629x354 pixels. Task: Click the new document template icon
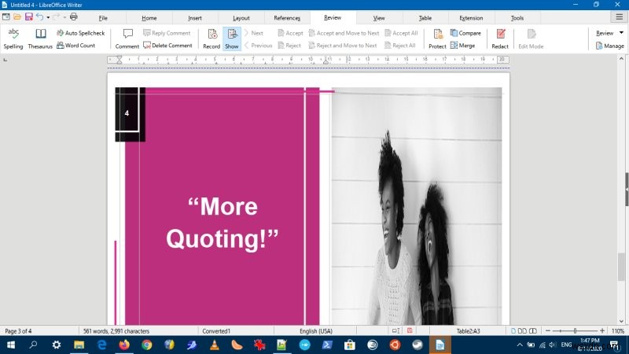[x=6, y=17]
